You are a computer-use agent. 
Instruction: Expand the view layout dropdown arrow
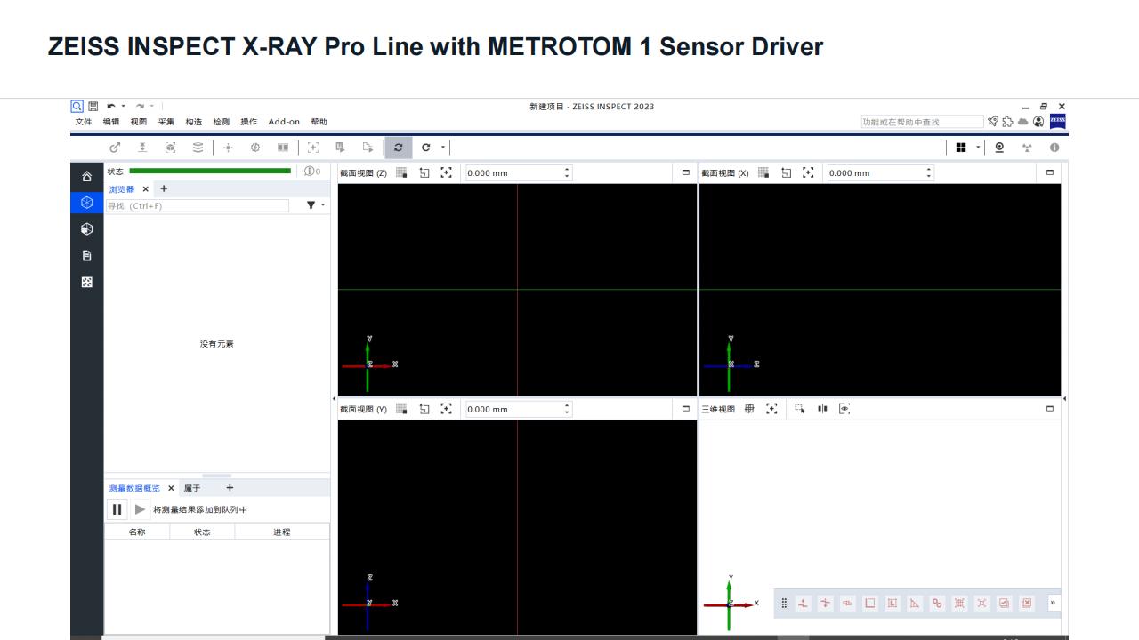coord(978,148)
